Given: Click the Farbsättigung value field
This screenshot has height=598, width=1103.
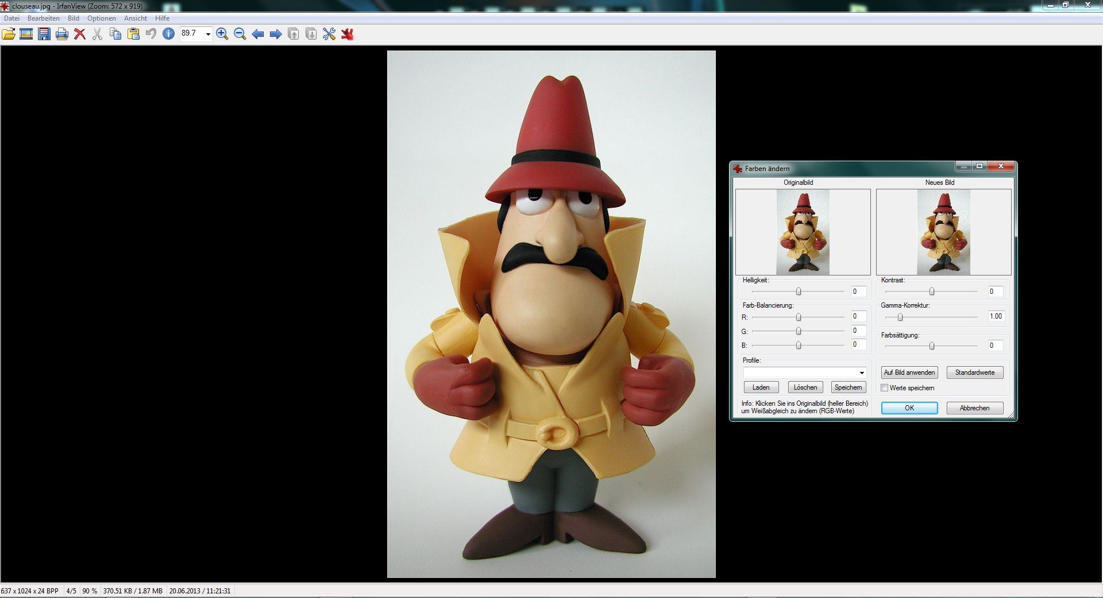Looking at the screenshot, I should [995, 345].
